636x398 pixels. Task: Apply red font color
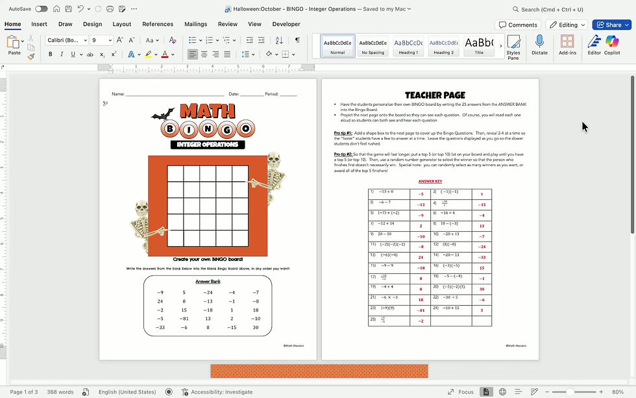click(x=165, y=55)
